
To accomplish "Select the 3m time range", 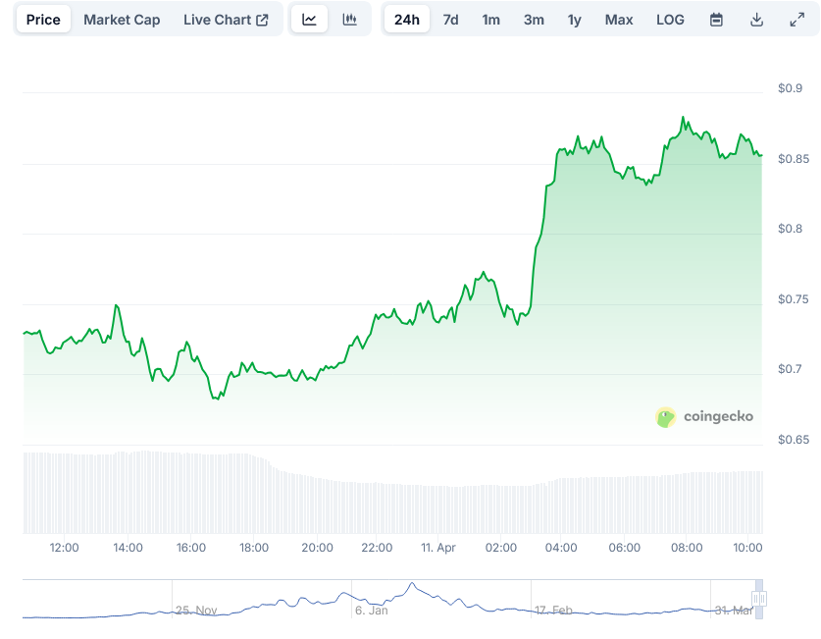I will [x=534, y=19].
